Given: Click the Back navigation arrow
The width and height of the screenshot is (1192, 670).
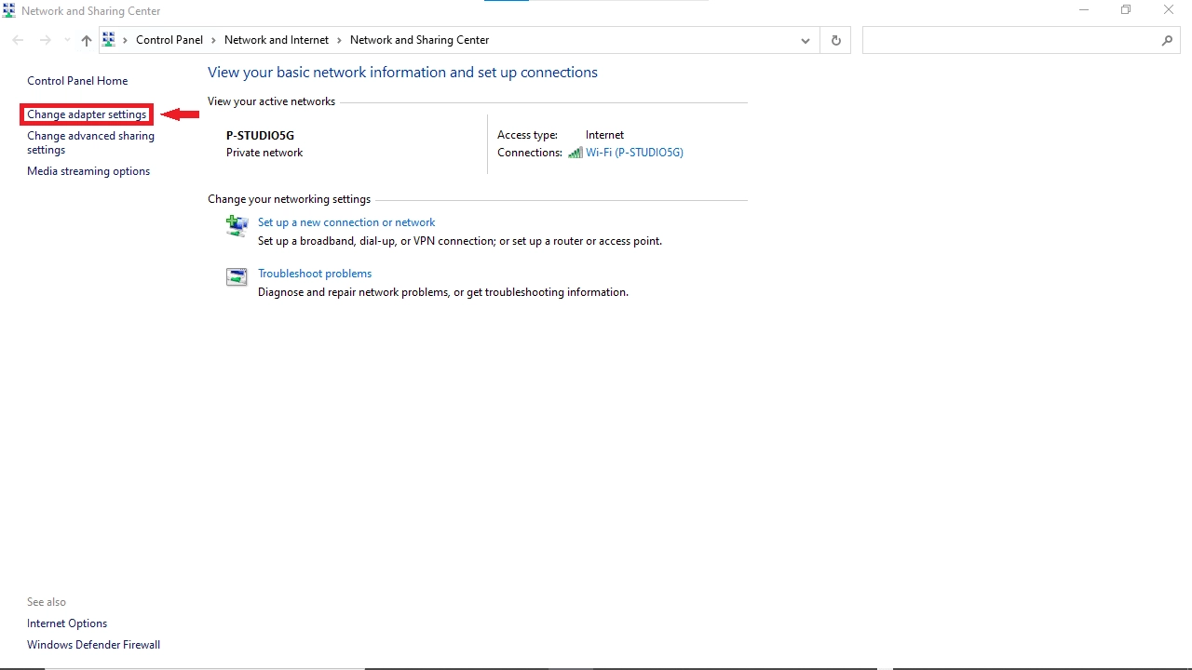Looking at the screenshot, I should (x=18, y=40).
